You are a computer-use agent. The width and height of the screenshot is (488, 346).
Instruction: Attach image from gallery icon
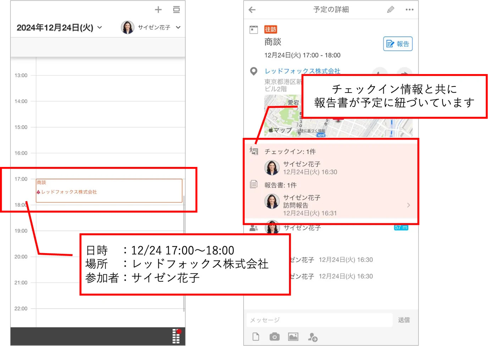(293, 337)
